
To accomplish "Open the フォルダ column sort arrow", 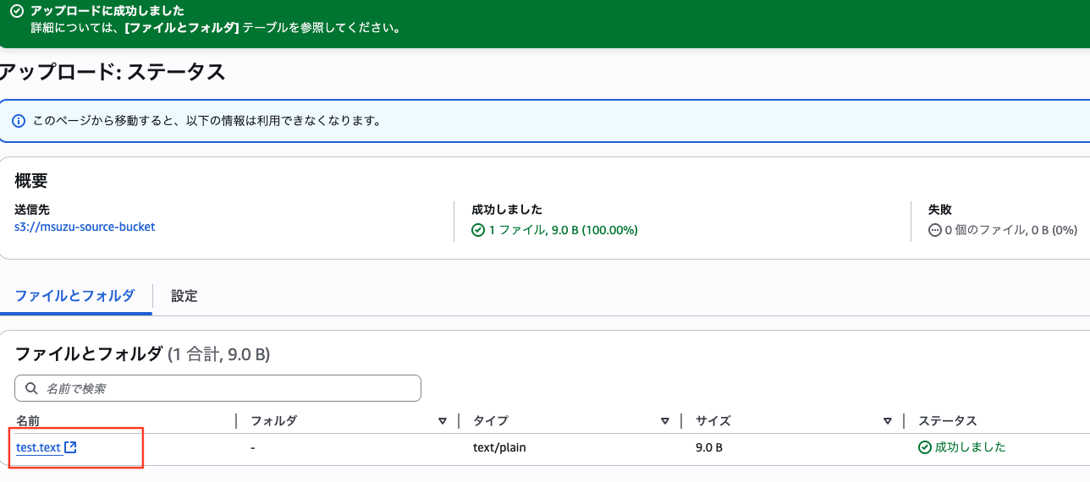I will 443,421.
